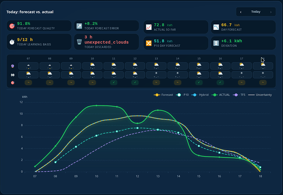Click the hour 17 column header in weather strip
The image size is (283, 195).
(242, 58)
